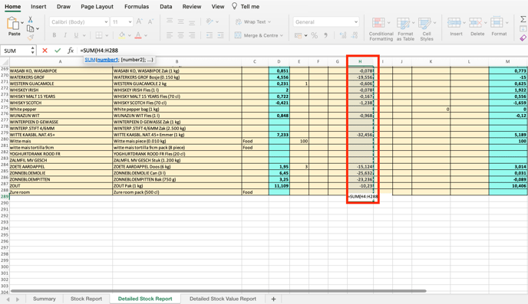Click the Paste clipboard icon
Image resolution: width=528 pixels, height=304 pixels.
pyautogui.click(x=13, y=24)
